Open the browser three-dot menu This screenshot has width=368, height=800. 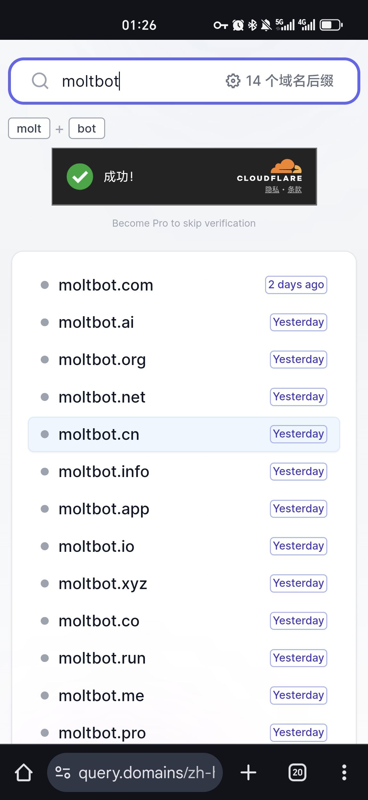click(344, 772)
